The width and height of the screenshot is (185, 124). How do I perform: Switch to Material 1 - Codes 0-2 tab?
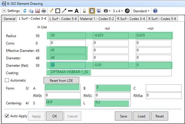pos(97,19)
